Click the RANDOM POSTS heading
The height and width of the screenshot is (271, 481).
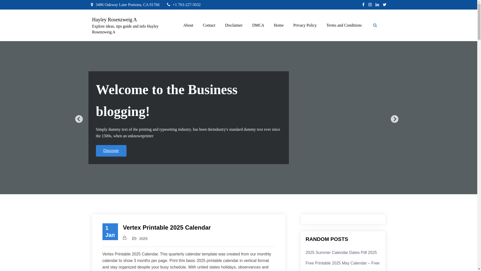tap(327, 239)
